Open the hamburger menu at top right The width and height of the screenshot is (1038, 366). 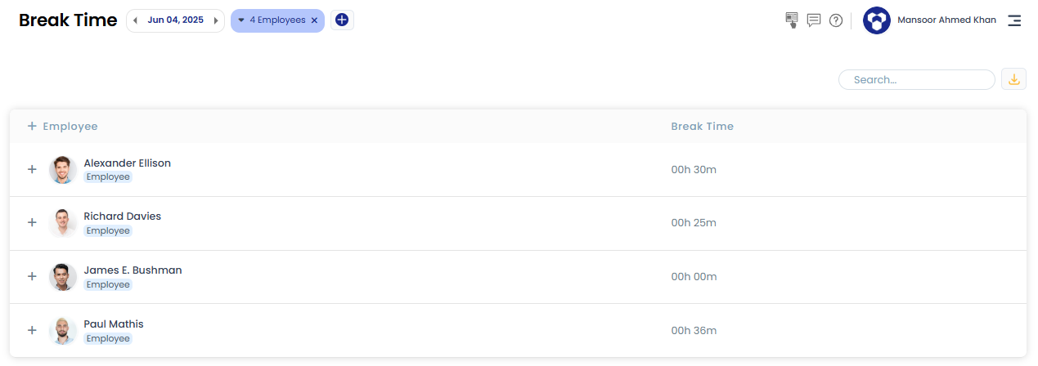(x=1014, y=20)
